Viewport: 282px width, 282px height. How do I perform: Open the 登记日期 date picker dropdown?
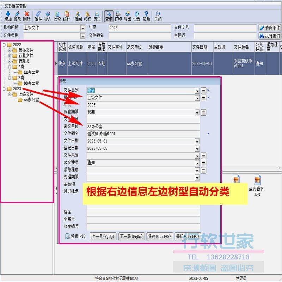[197, 149]
